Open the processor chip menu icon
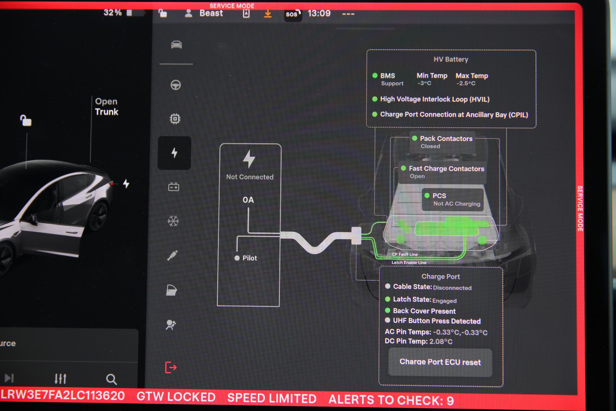This screenshot has height=411, width=616. pos(175,119)
